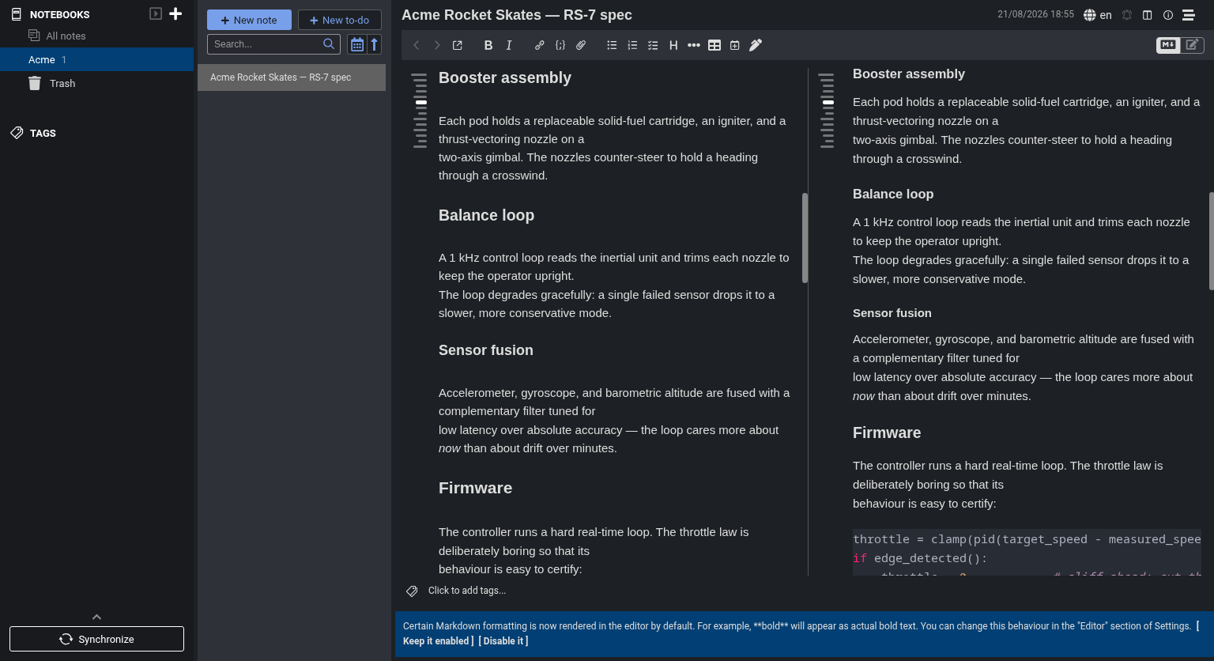Click the viewer pane vertical scrollbar
The height and width of the screenshot is (661, 1214).
1211,240
